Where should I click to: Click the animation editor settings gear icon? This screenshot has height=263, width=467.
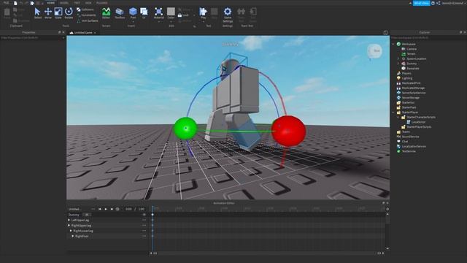tap(387, 209)
